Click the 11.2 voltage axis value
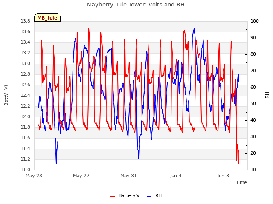The height and width of the screenshot is (204, 273). [26, 159]
